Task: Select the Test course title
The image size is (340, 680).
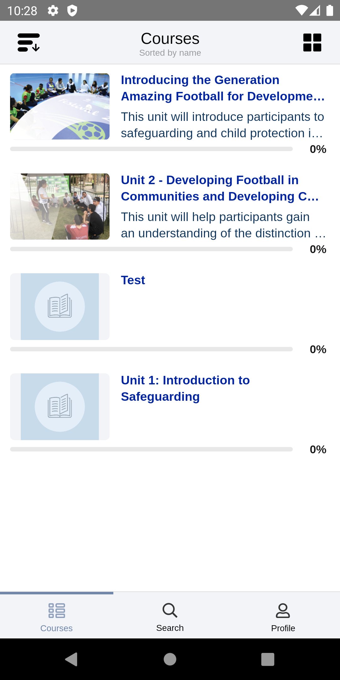Action: (x=133, y=280)
